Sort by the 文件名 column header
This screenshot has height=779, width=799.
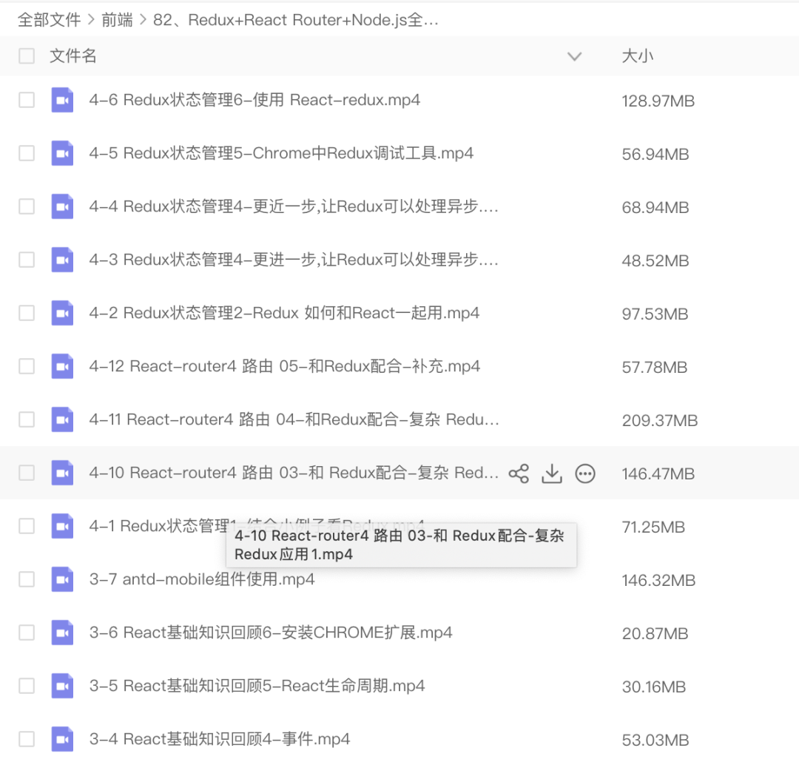(73, 55)
